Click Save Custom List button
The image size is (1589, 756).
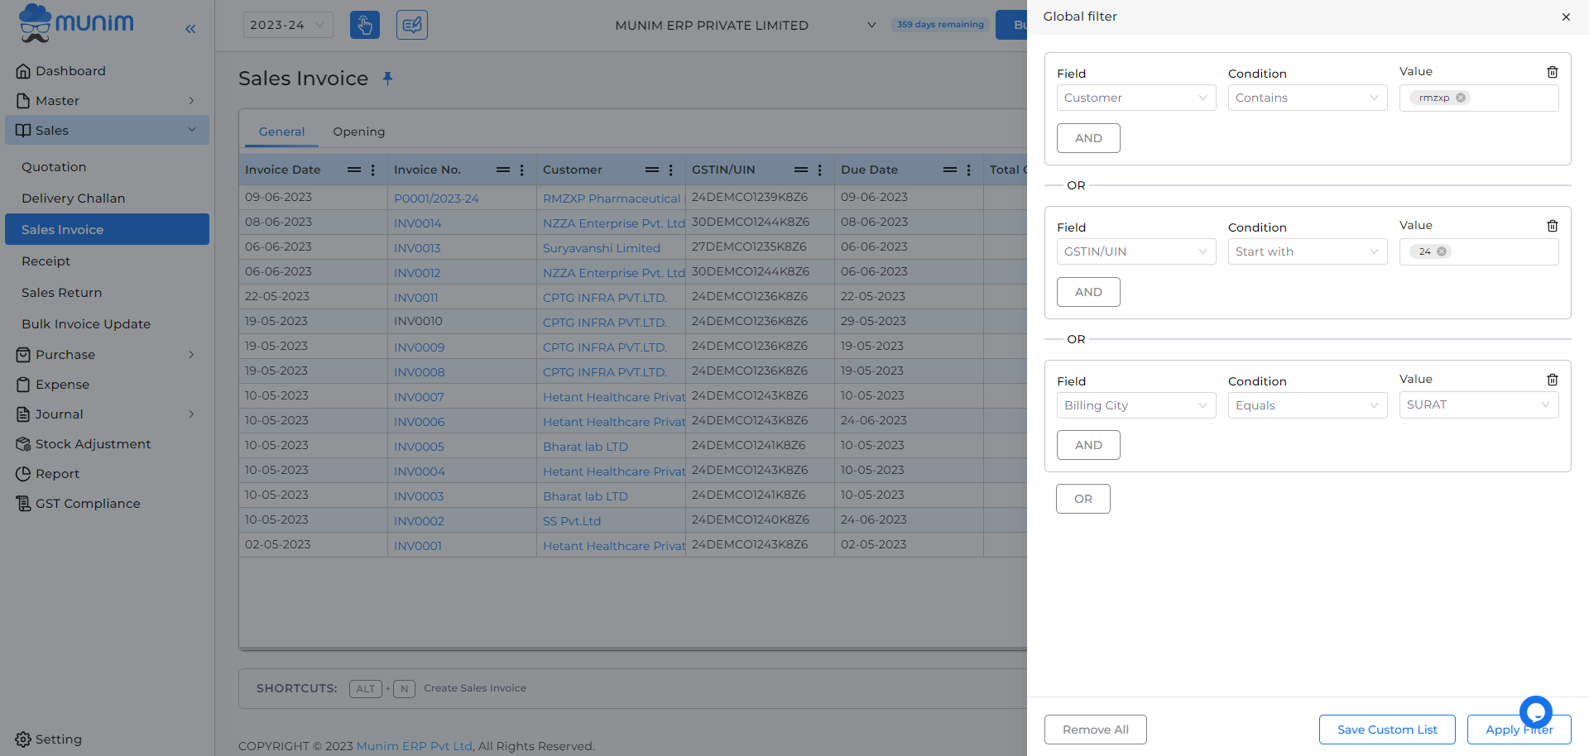pos(1387,730)
